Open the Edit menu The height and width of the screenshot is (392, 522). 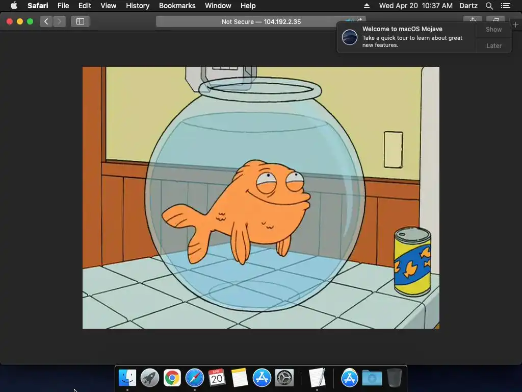click(x=85, y=6)
